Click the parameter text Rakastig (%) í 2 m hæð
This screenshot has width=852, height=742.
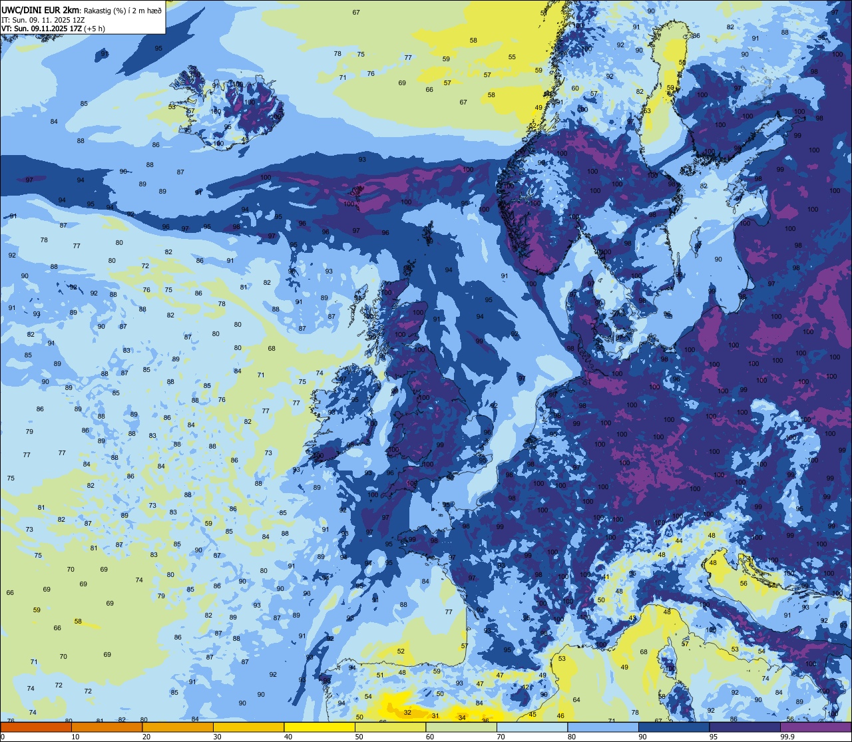(x=123, y=10)
